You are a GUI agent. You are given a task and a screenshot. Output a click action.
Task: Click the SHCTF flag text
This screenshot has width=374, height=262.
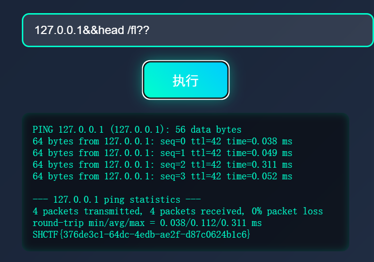tap(141, 235)
